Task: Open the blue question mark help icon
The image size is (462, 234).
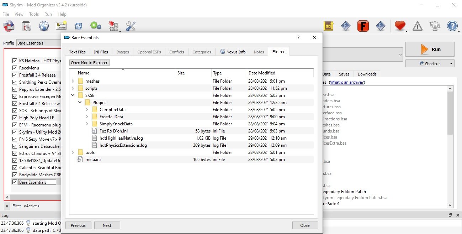Action: 452,26
